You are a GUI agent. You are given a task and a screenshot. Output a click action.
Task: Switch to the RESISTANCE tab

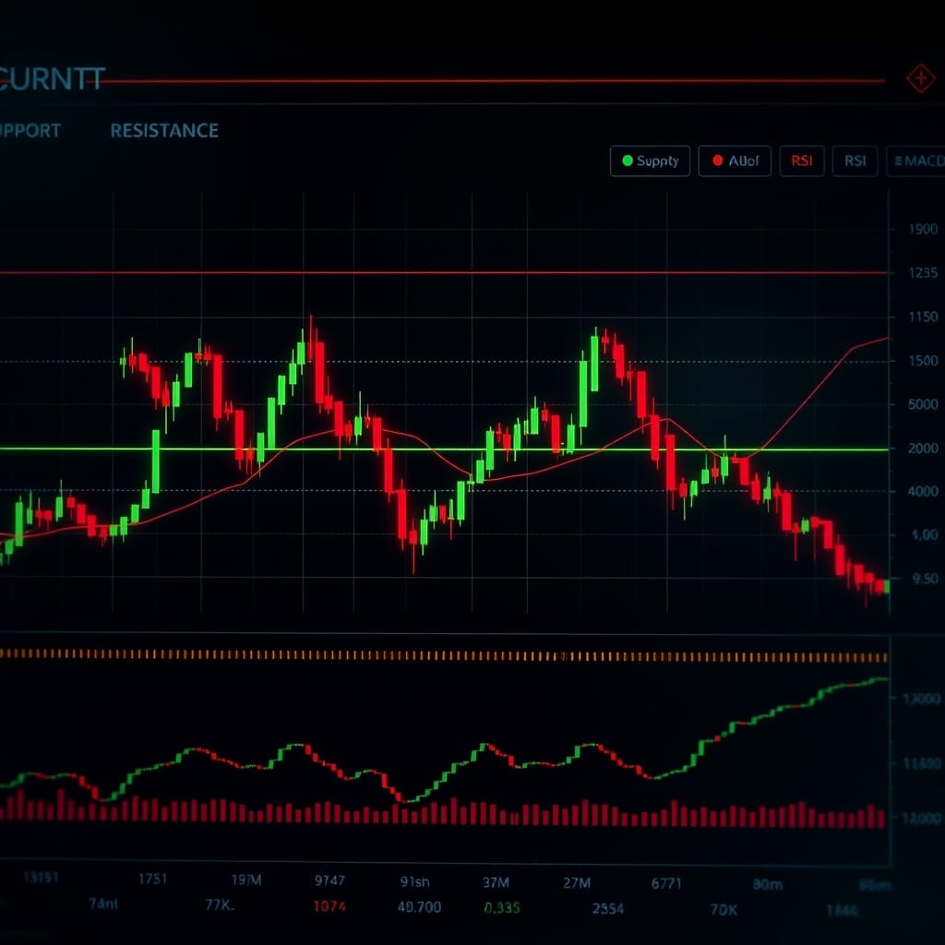(164, 130)
